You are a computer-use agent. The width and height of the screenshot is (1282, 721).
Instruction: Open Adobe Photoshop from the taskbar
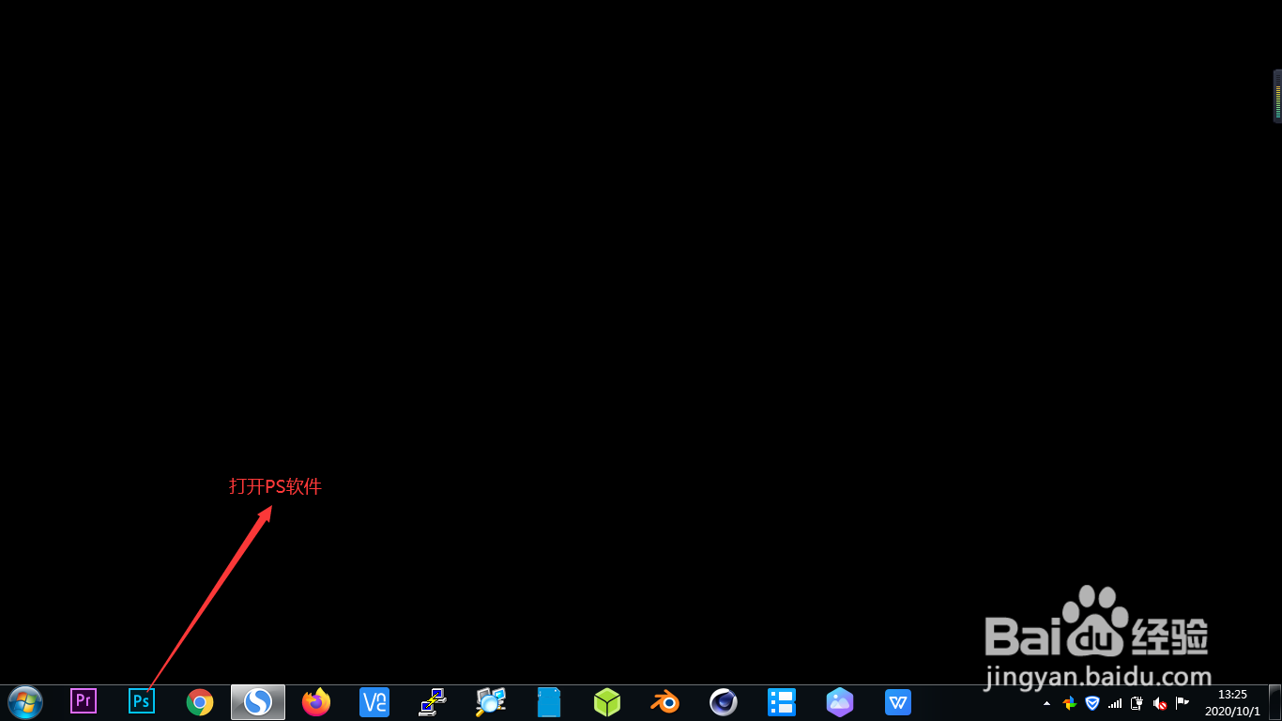142,701
